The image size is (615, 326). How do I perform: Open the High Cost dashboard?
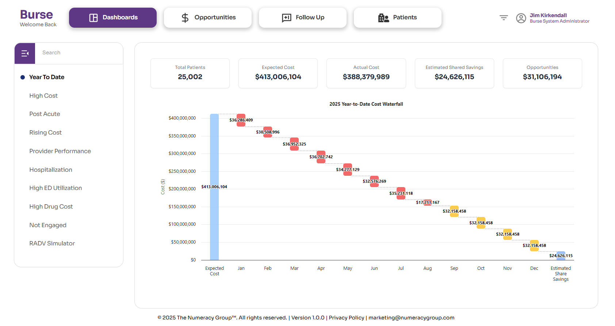point(43,96)
